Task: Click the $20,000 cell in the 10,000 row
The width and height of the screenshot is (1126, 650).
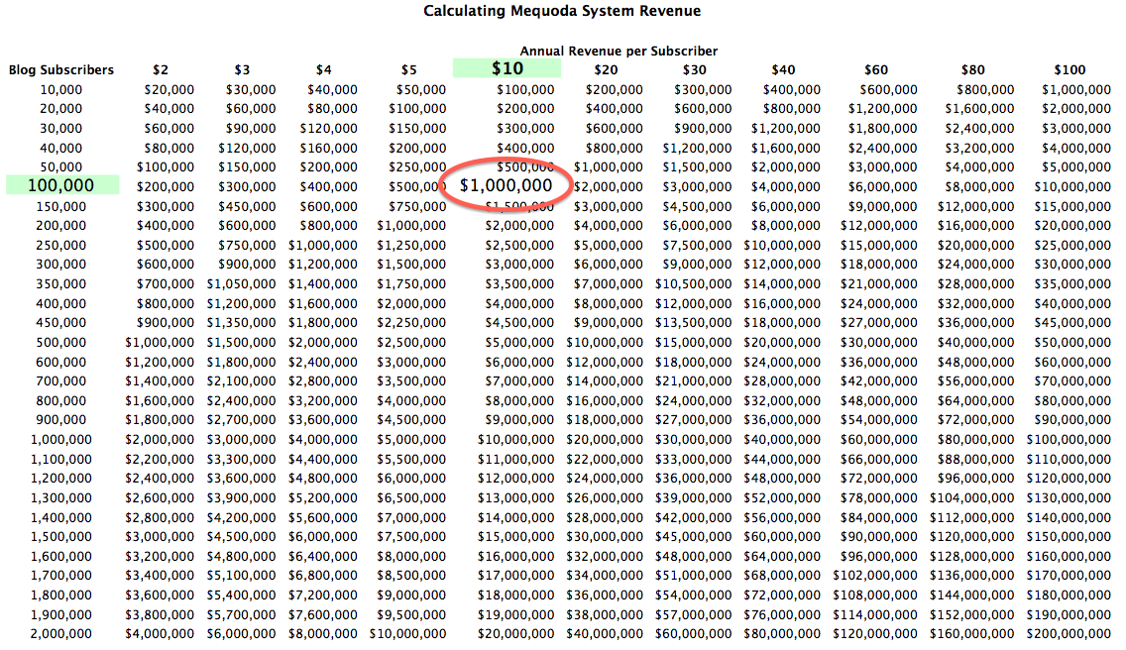Action: (x=169, y=90)
